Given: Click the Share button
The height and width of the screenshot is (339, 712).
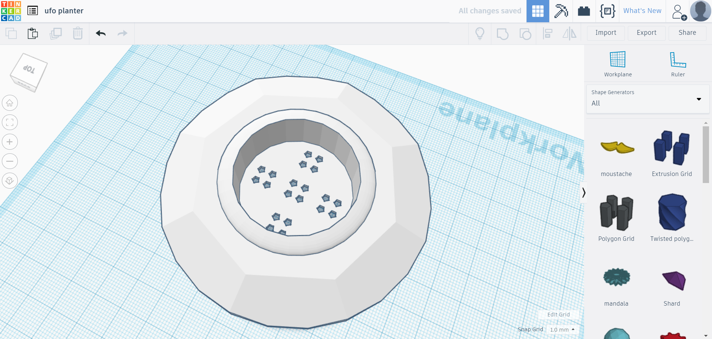Looking at the screenshot, I should point(687,33).
